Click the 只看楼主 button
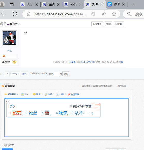 [97, 24]
